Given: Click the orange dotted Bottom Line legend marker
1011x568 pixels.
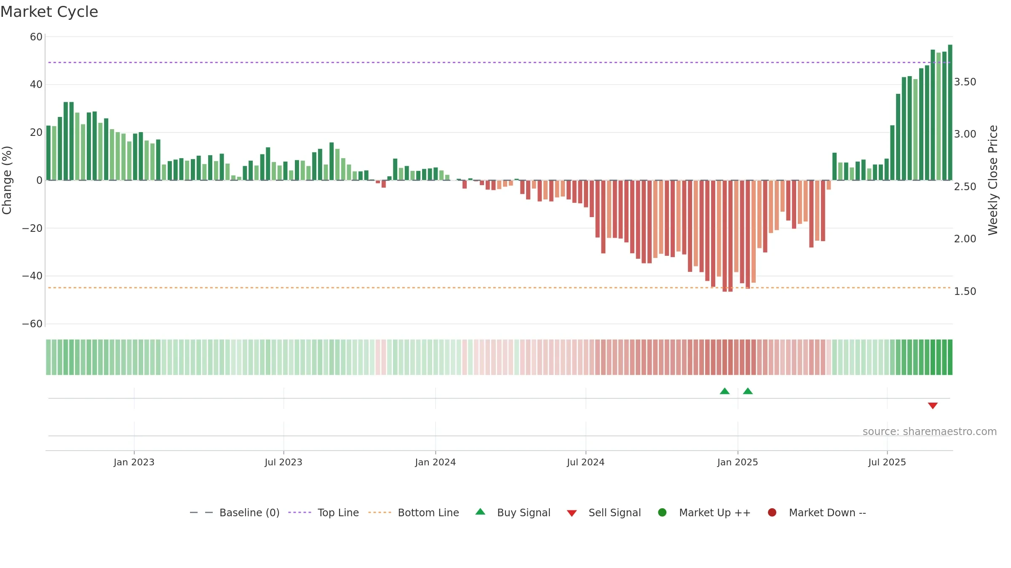Looking at the screenshot, I should [x=380, y=512].
